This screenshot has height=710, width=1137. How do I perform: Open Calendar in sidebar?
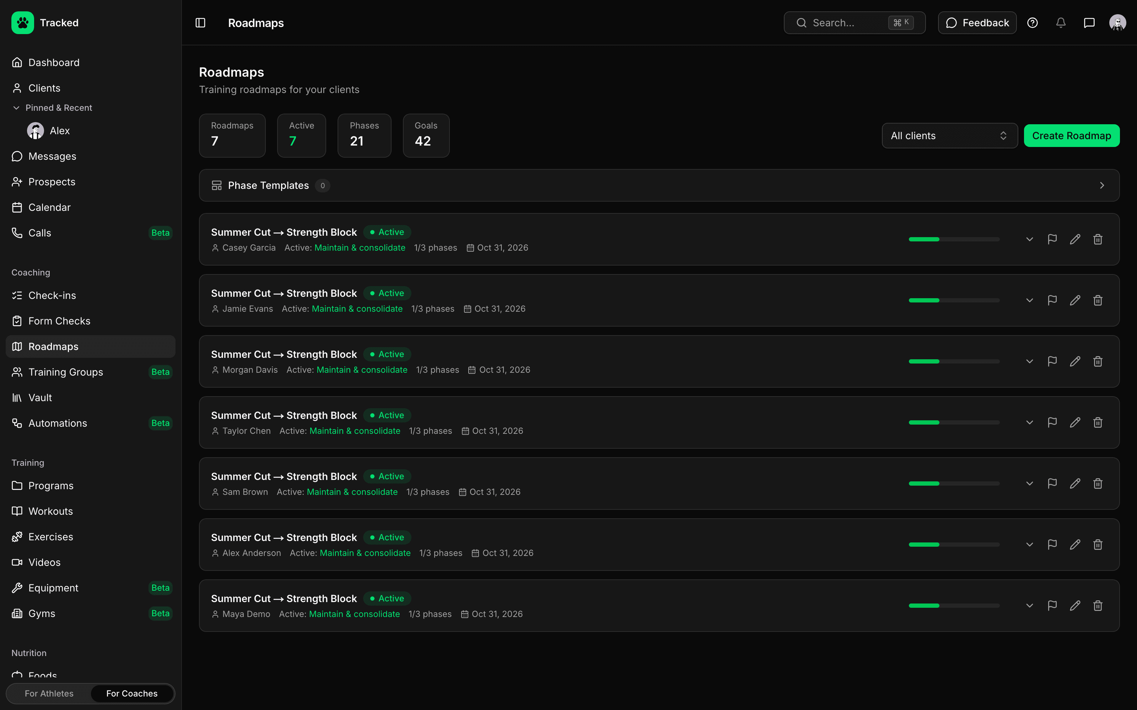(90, 208)
